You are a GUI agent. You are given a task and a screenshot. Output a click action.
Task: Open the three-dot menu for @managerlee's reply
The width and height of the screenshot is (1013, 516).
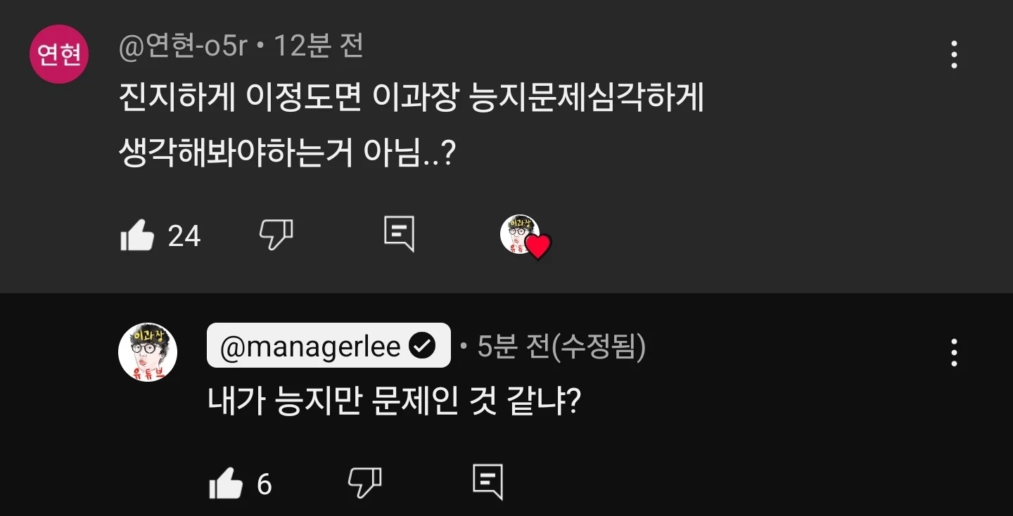[954, 353]
